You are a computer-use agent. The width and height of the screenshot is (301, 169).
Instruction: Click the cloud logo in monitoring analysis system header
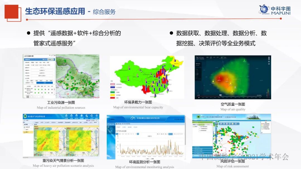(x=133, y=118)
